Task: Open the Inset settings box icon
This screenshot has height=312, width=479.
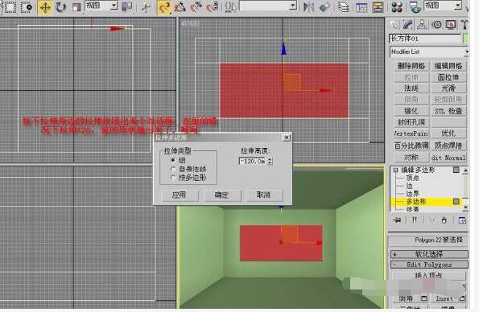Action: (462, 298)
